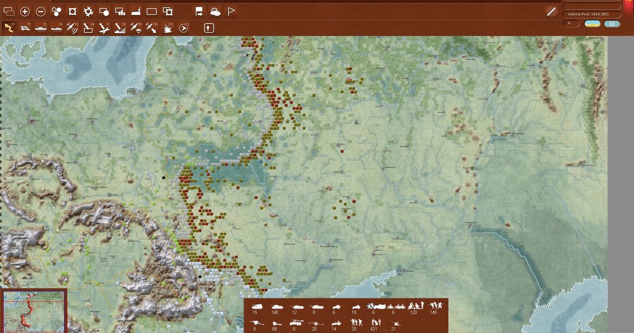Toggle the factory silhouette icon
The image size is (634, 333).
tap(136, 11)
